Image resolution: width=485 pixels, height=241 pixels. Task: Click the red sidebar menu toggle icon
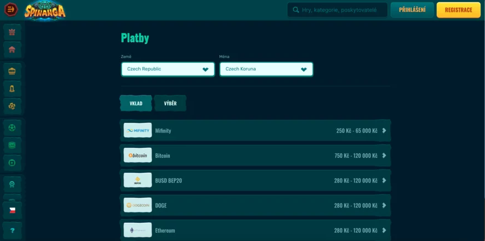click(x=11, y=10)
